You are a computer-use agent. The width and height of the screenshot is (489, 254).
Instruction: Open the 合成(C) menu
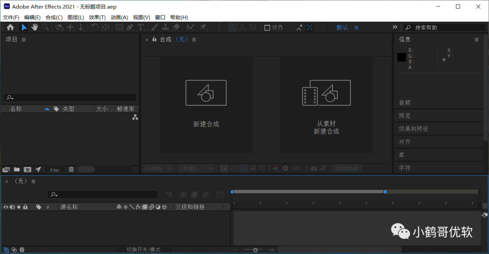tap(54, 18)
